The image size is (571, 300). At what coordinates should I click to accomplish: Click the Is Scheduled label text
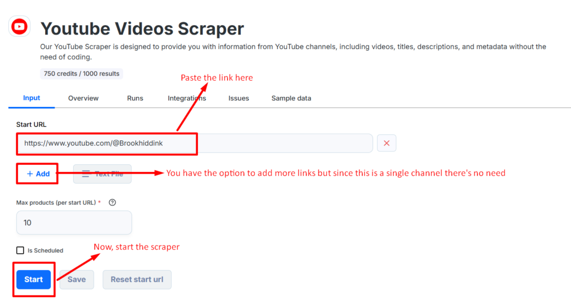[46, 250]
